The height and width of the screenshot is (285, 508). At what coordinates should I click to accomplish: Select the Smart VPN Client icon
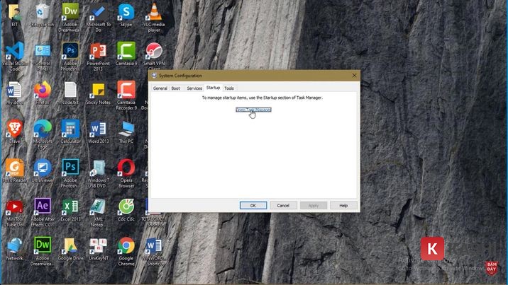point(154,57)
